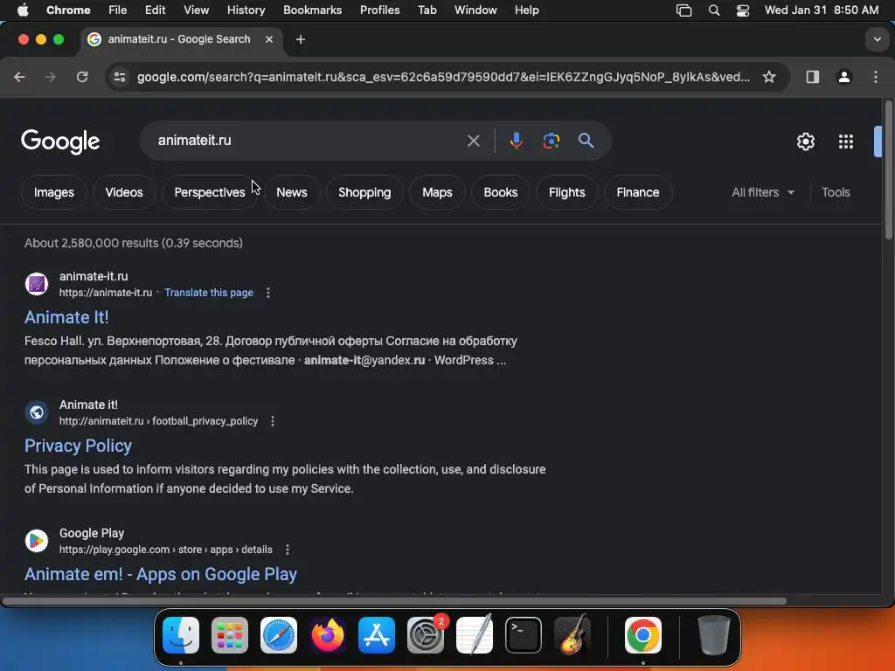Open Maps results filter
The image size is (895, 671).
[x=437, y=192]
